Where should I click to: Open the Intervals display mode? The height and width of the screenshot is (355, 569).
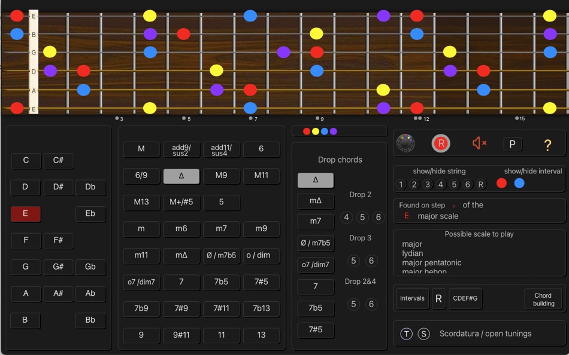pyautogui.click(x=412, y=299)
